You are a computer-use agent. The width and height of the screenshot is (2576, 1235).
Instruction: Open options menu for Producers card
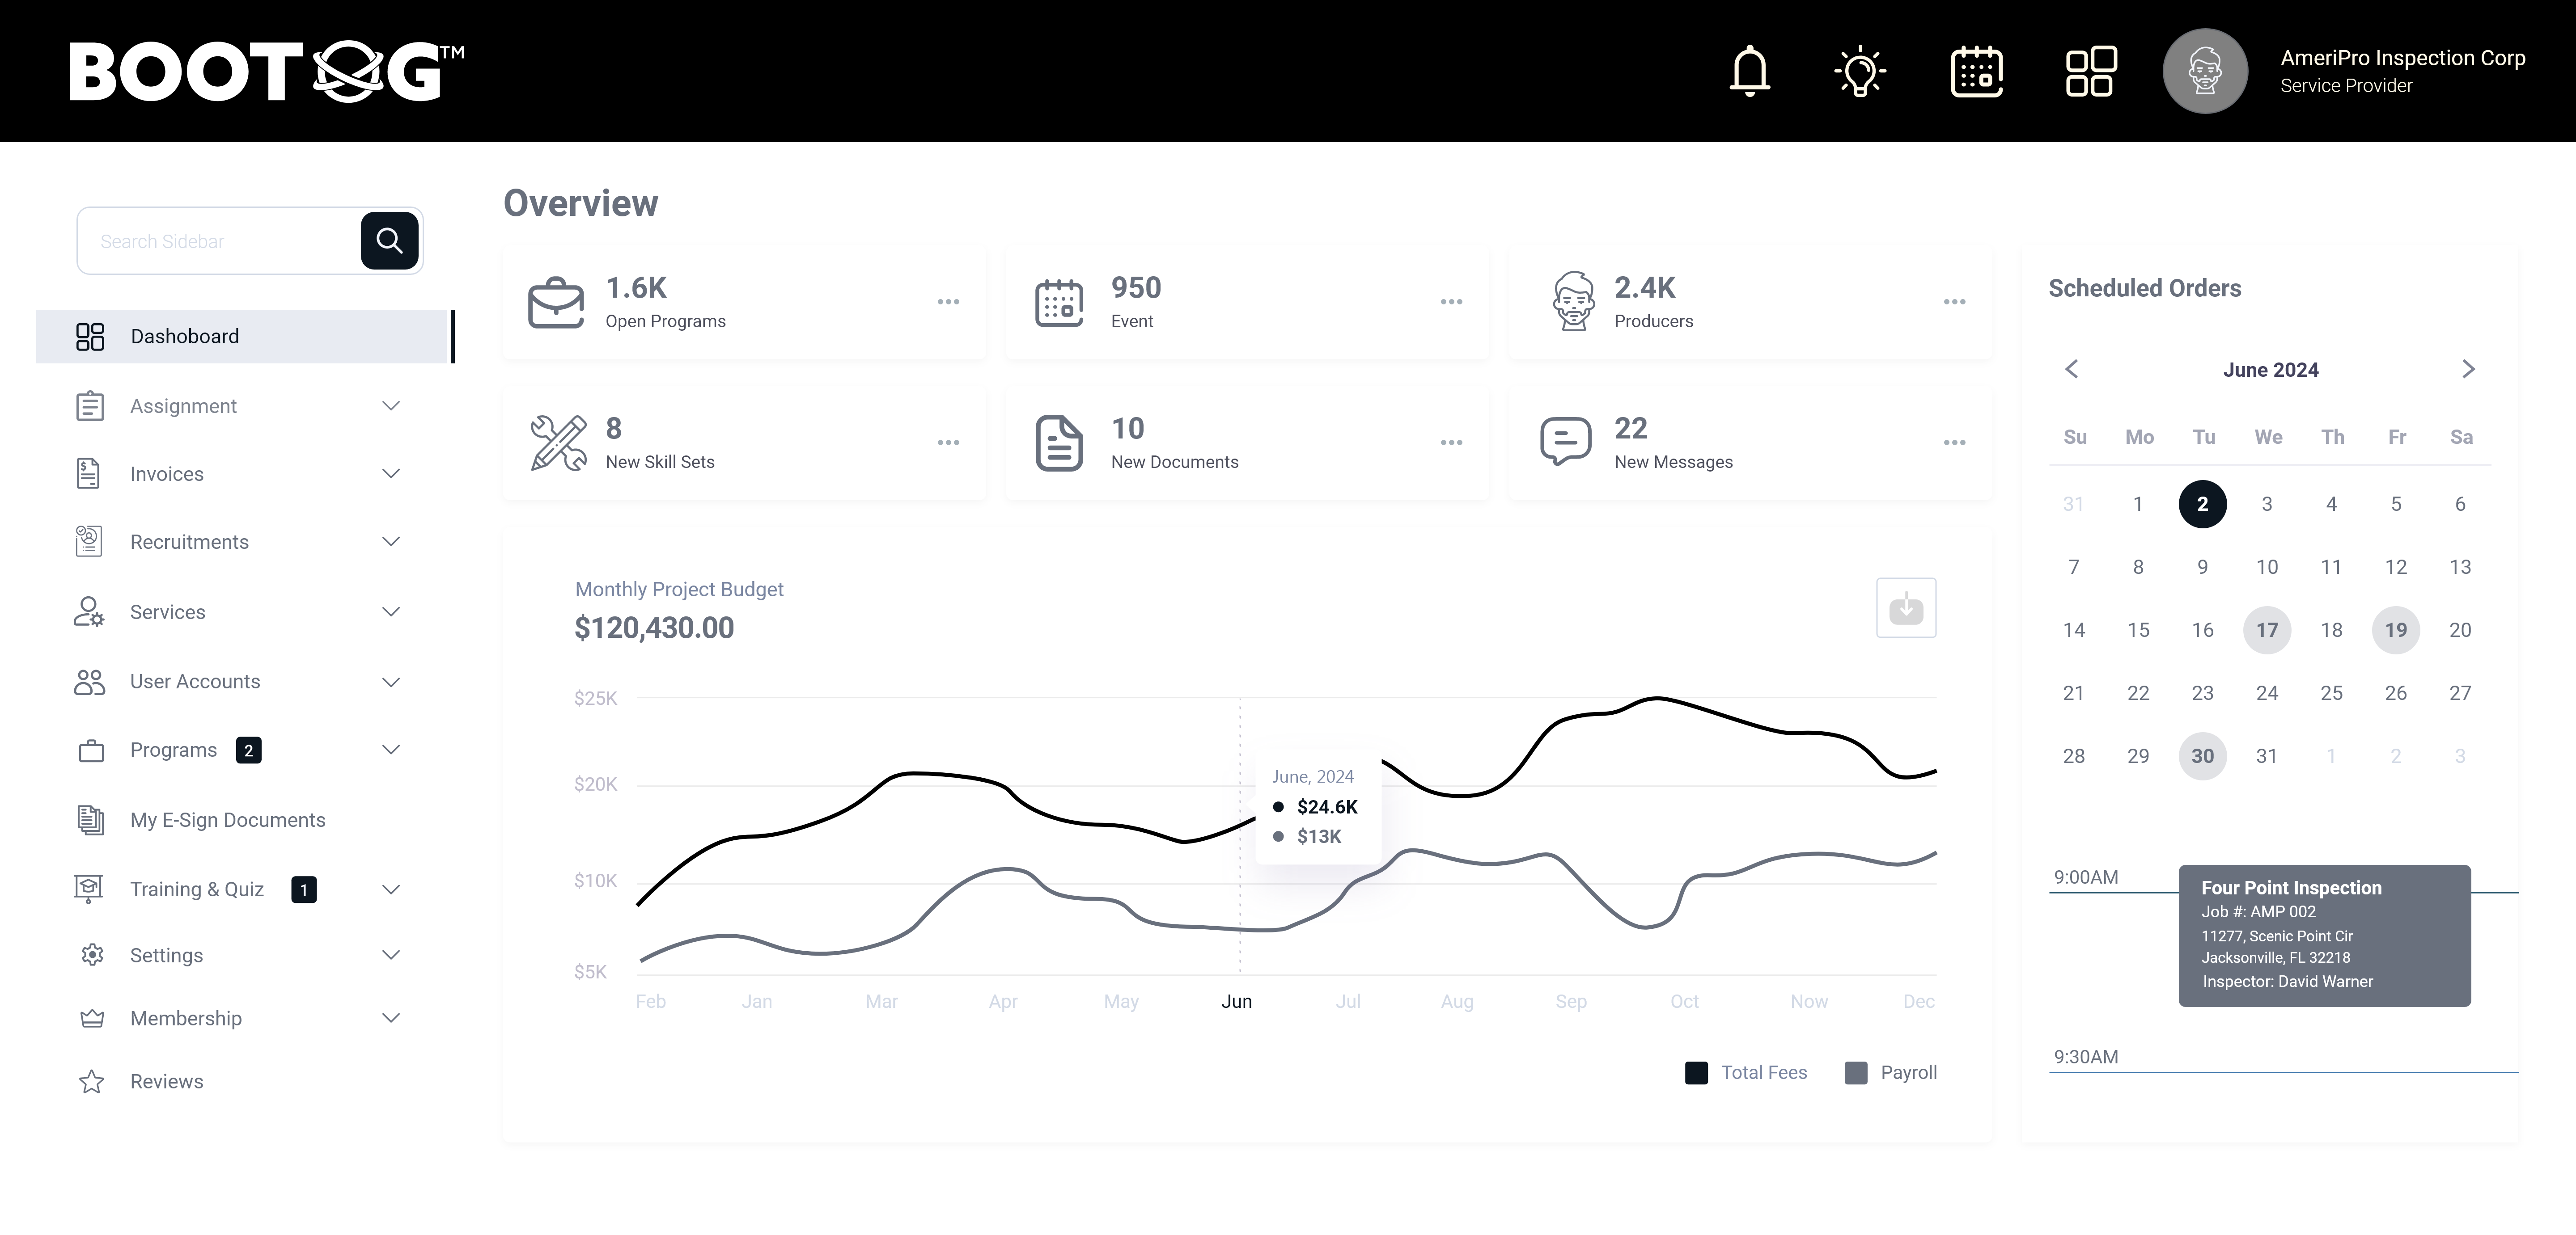click(x=1954, y=302)
